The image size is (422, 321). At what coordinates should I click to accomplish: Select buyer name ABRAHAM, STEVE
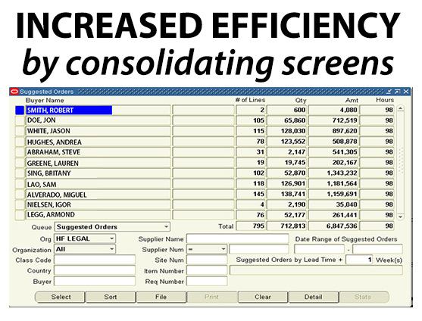[x=98, y=152]
